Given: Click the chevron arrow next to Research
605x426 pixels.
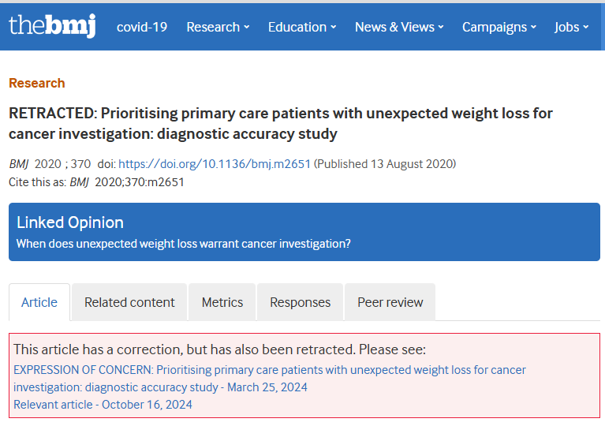Looking at the screenshot, I should (x=247, y=27).
